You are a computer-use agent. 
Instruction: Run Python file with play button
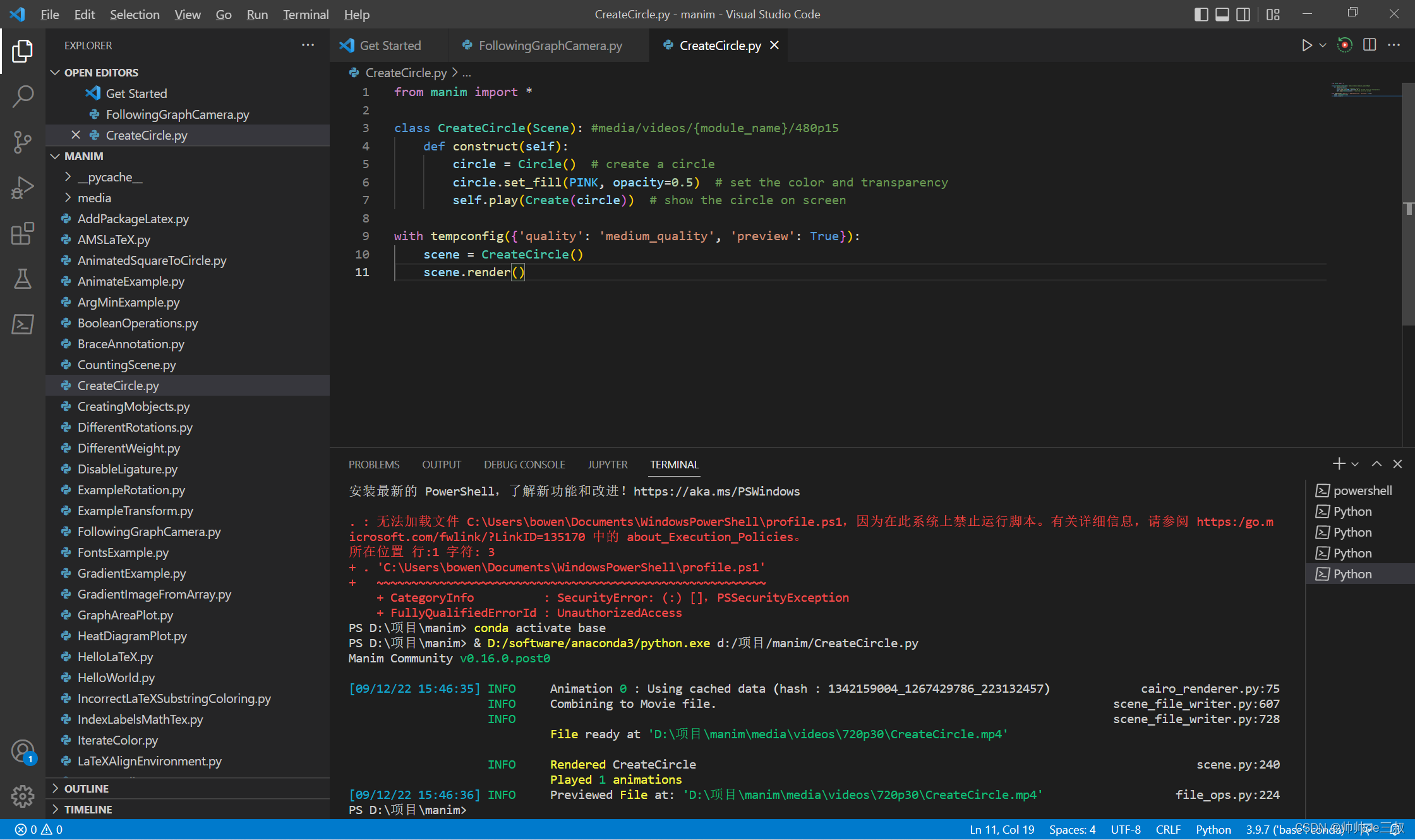[x=1306, y=46]
